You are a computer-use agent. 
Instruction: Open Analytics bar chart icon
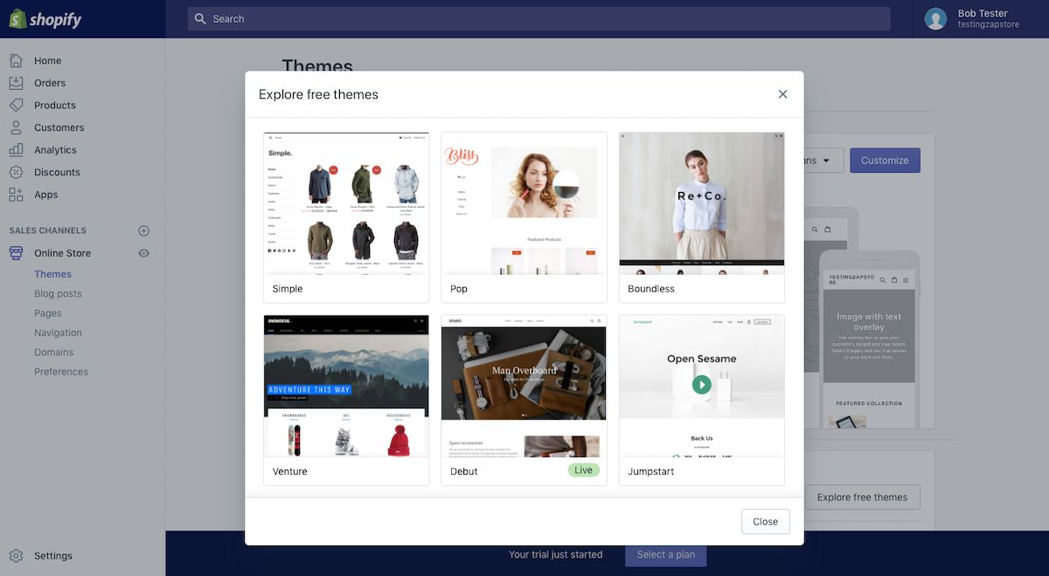(x=16, y=150)
